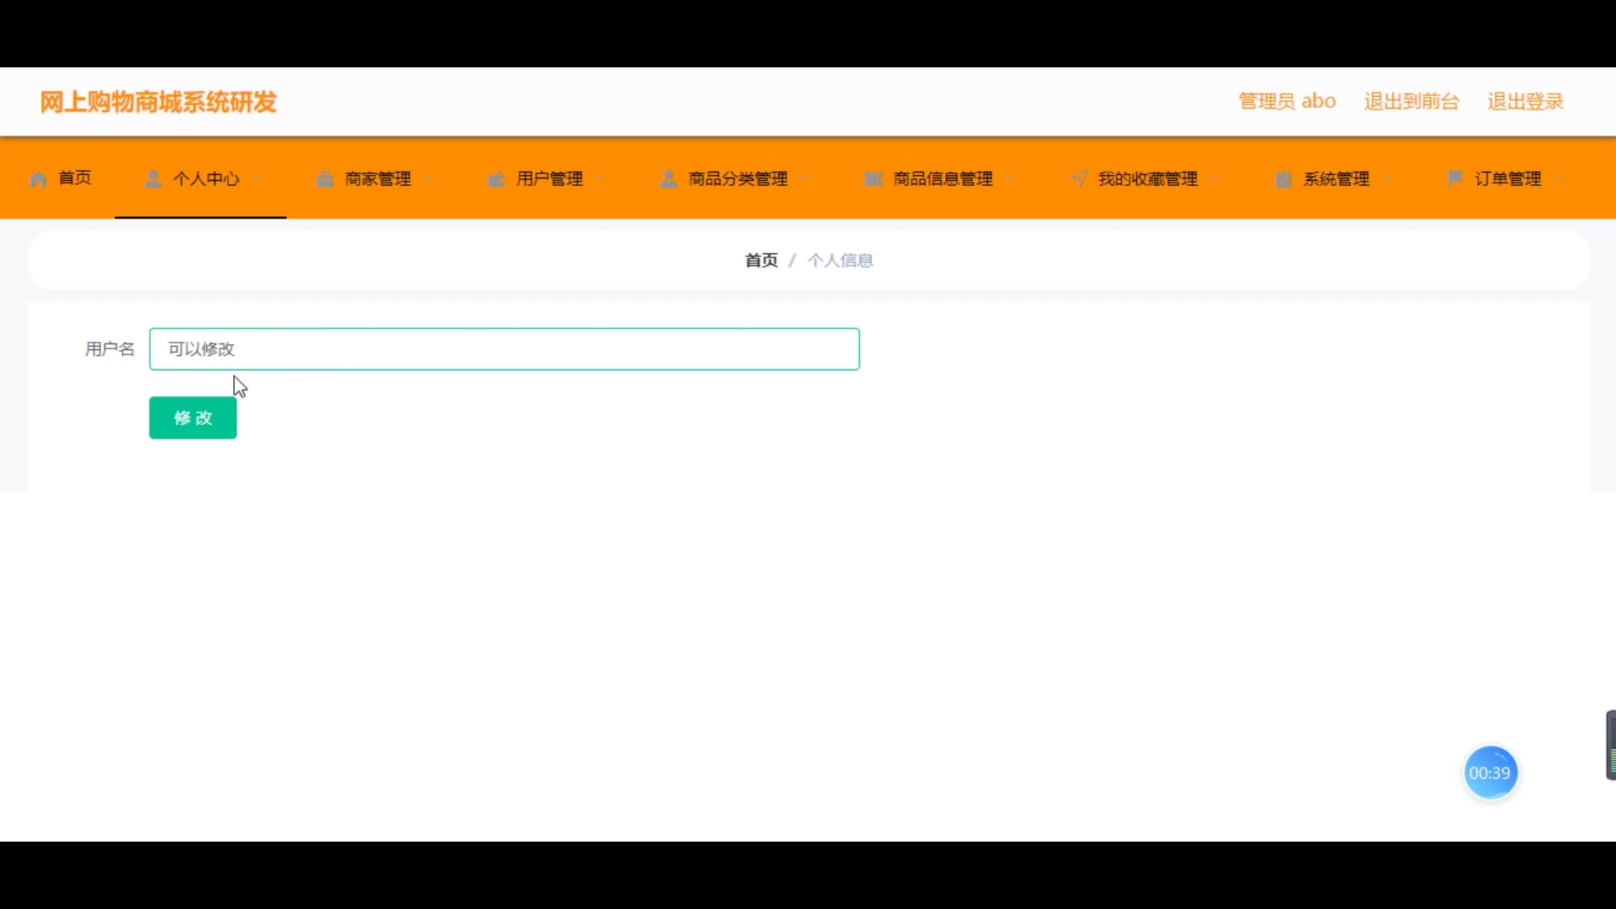This screenshot has height=909, width=1616.
Task: Click the flag icon beside 订单管理
Action: 1455,178
